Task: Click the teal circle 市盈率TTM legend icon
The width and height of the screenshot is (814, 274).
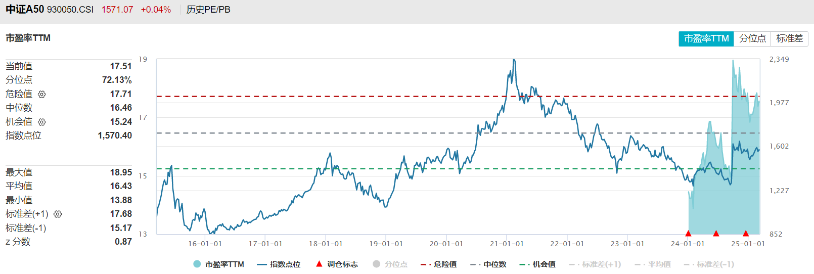Action: tap(197, 264)
